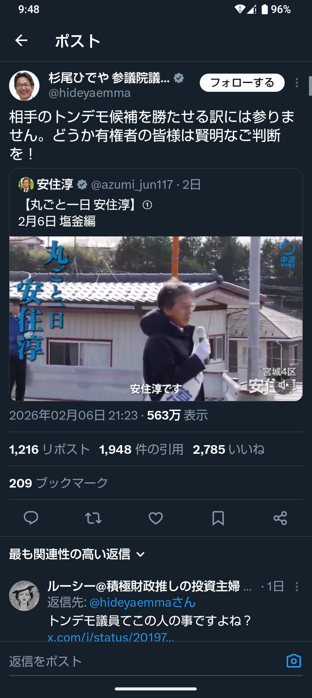Like the post with heart icon
312x698 pixels.
pyautogui.click(x=156, y=518)
